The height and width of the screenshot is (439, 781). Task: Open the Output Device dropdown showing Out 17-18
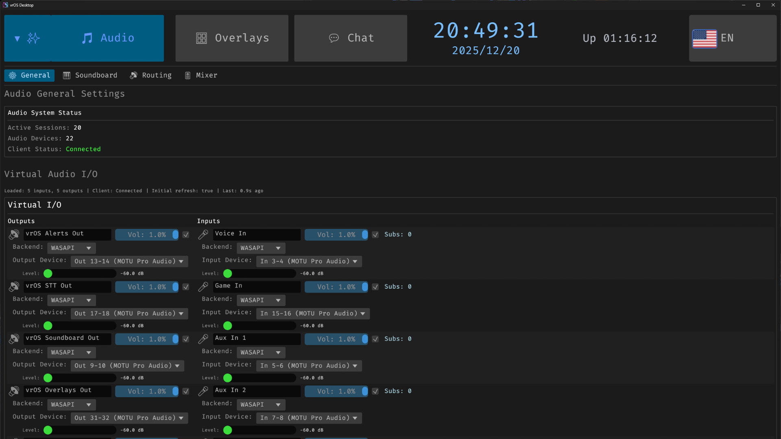[129, 313]
